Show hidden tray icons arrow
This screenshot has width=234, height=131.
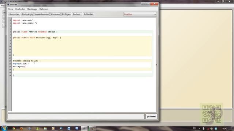point(199,128)
